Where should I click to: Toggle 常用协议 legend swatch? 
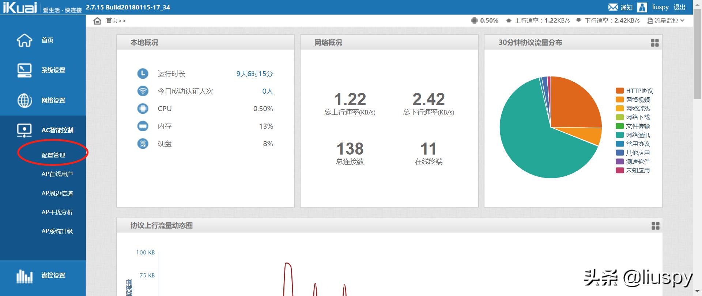(x=619, y=144)
